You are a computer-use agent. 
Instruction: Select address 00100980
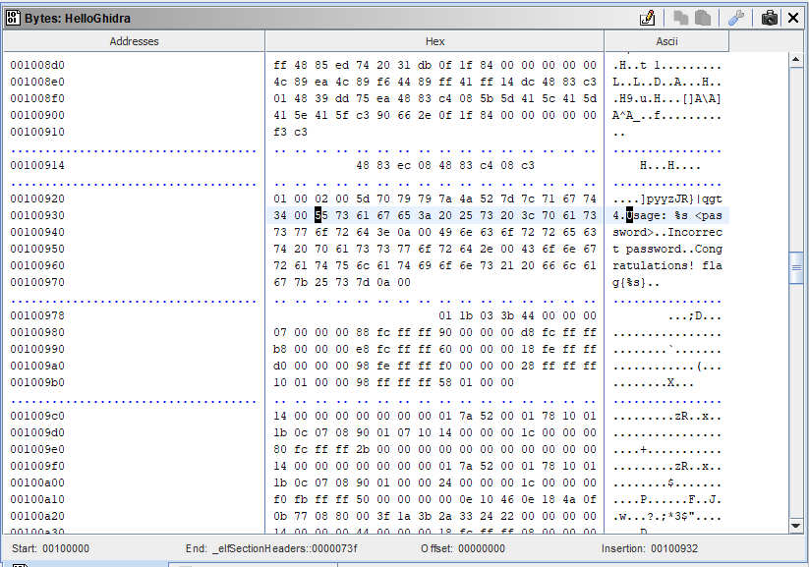click(37, 332)
